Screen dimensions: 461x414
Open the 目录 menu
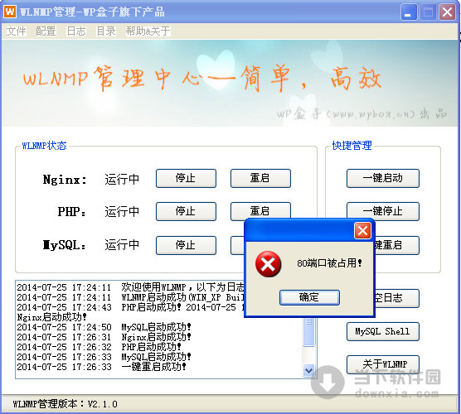tap(106, 31)
